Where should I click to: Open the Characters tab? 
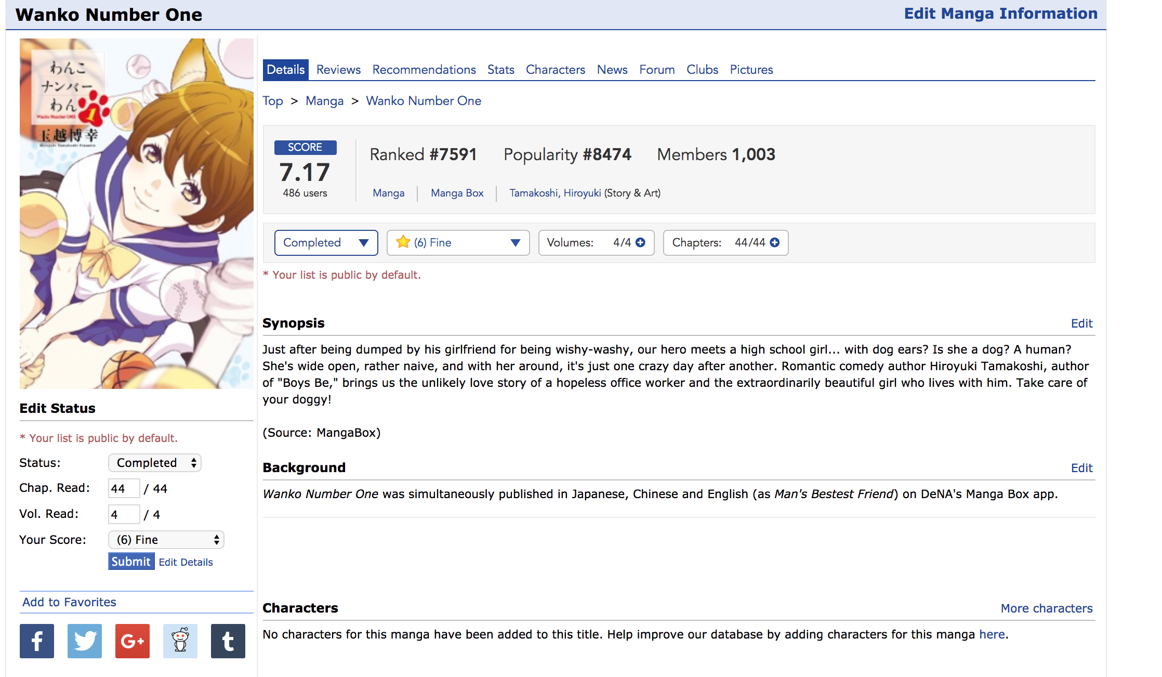click(x=556, y=70)
